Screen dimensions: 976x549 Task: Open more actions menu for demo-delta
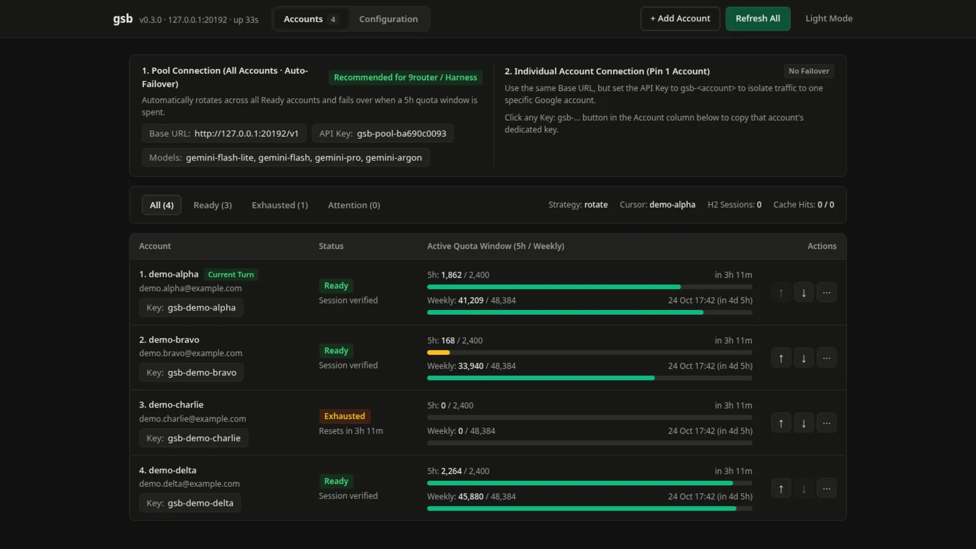click(x=827, y=489)
